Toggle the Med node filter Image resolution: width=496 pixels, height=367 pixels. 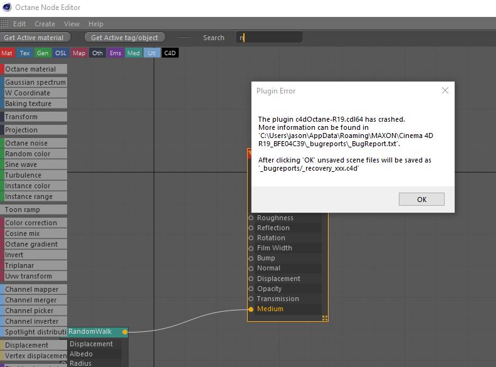tap(134, 53)
